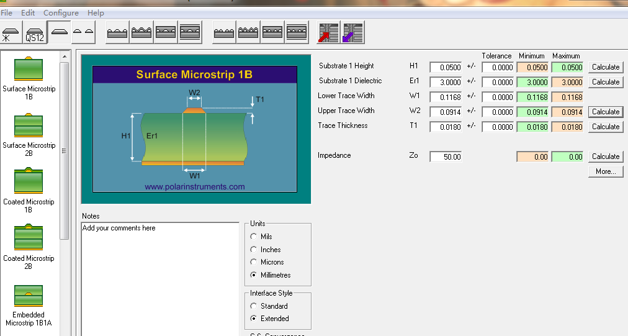
Task: Open the Help menu
Action: click(x=96, y=13)
